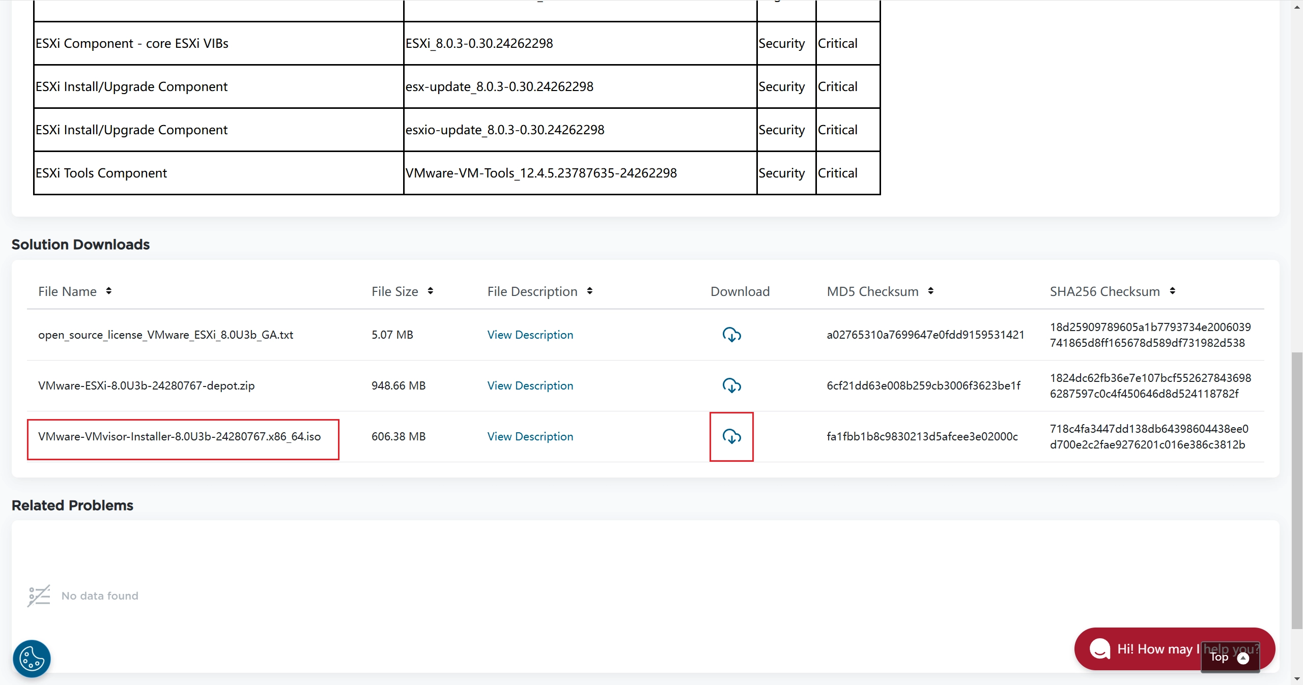Download the VMware-ESXi depot zip file

(731, 385)
